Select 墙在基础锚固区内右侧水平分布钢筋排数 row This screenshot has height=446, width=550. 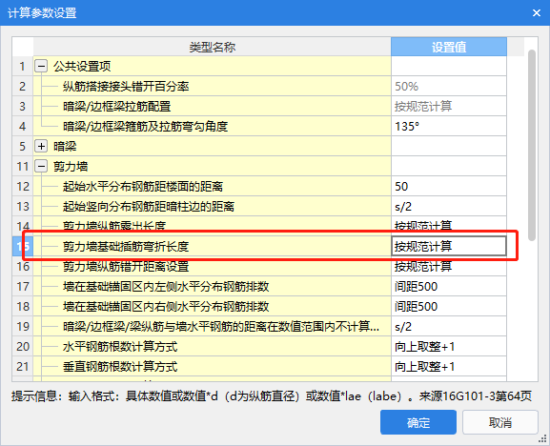pyautogui.click(x=213, y=307)
